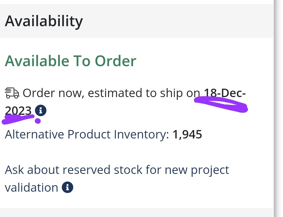Screen dimensions: 283x217
Task: Click the delivery truck shipping icon
Action: [x=12, y=93]
